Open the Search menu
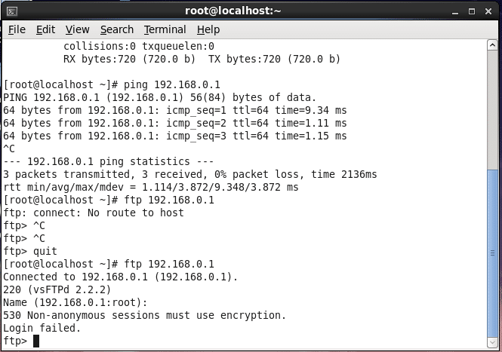The width and height of the screenshot is (502, 352). tap(117, 29)
